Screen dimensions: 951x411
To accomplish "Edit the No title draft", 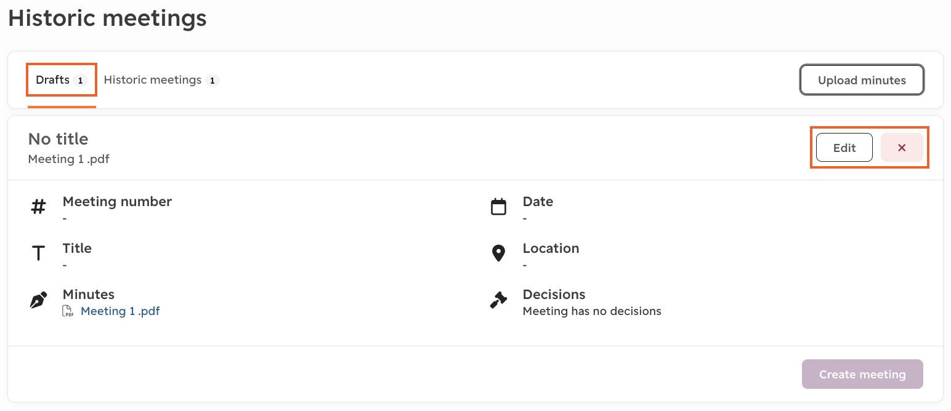I will (844, 148).
